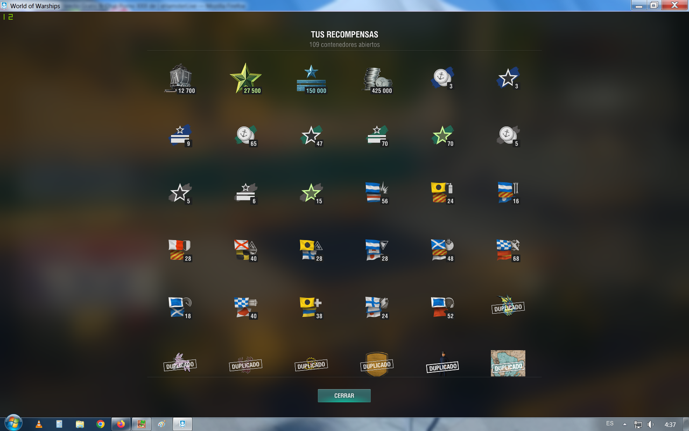Click the duplicate yellow-blue emblem reward

coord(508,306)
